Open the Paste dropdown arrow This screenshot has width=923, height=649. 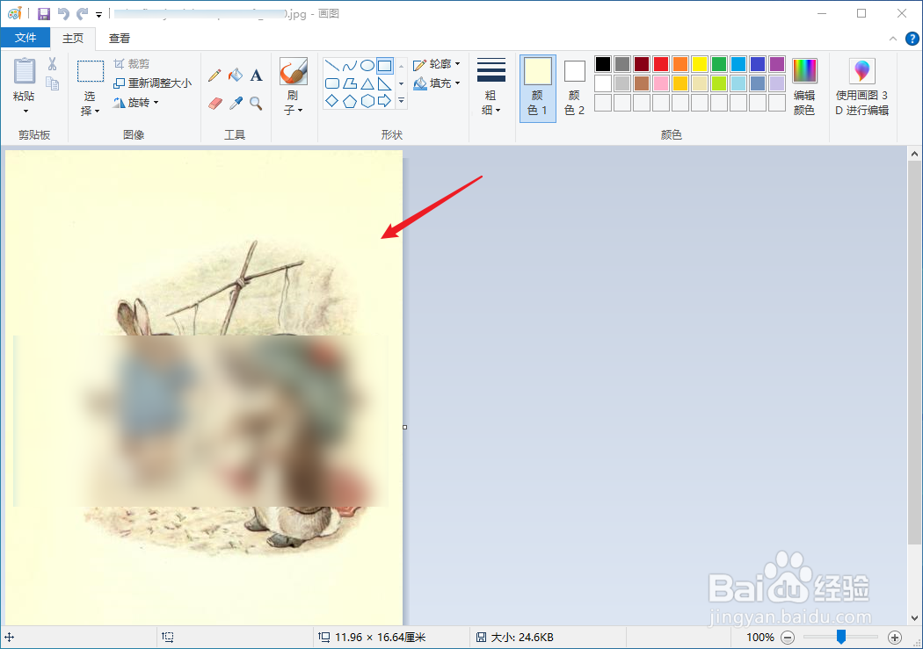(25, 112)
